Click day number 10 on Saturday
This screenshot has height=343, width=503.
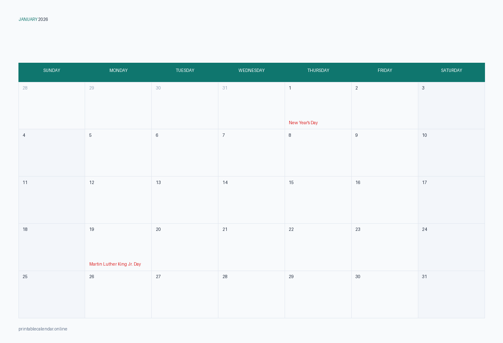[425, 135]
